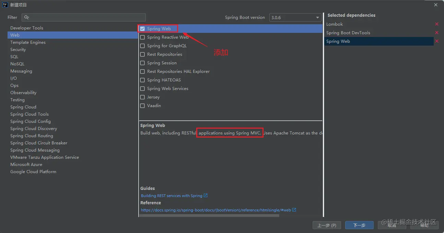Select Spring Cloud Routing category
The width and height of the screenshot is (444, 233).
72,136
